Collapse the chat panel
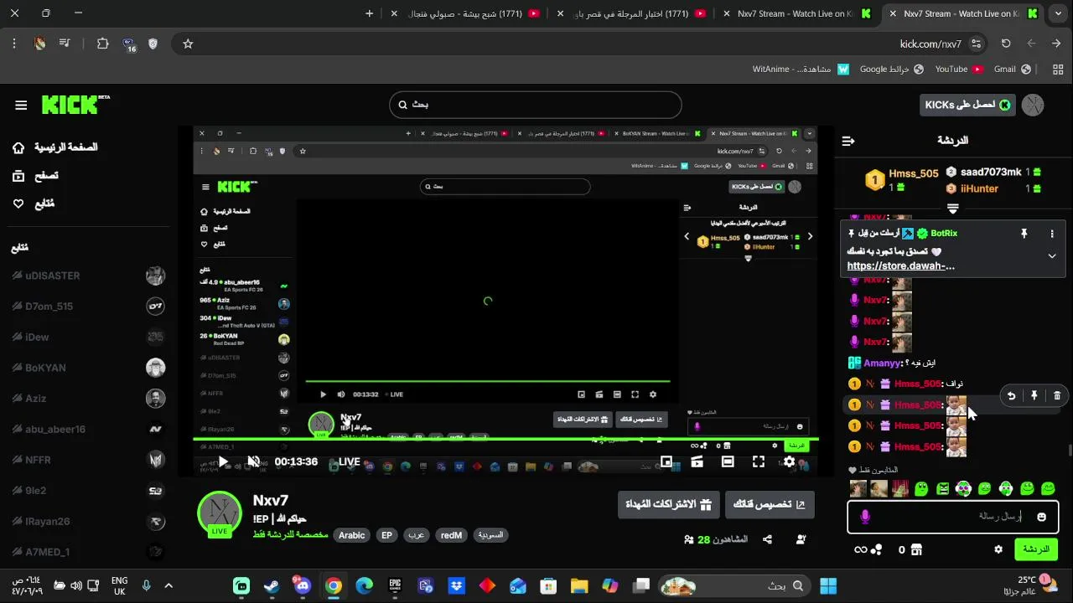Viewport: 1073px width, 603px height. point(848,141)
